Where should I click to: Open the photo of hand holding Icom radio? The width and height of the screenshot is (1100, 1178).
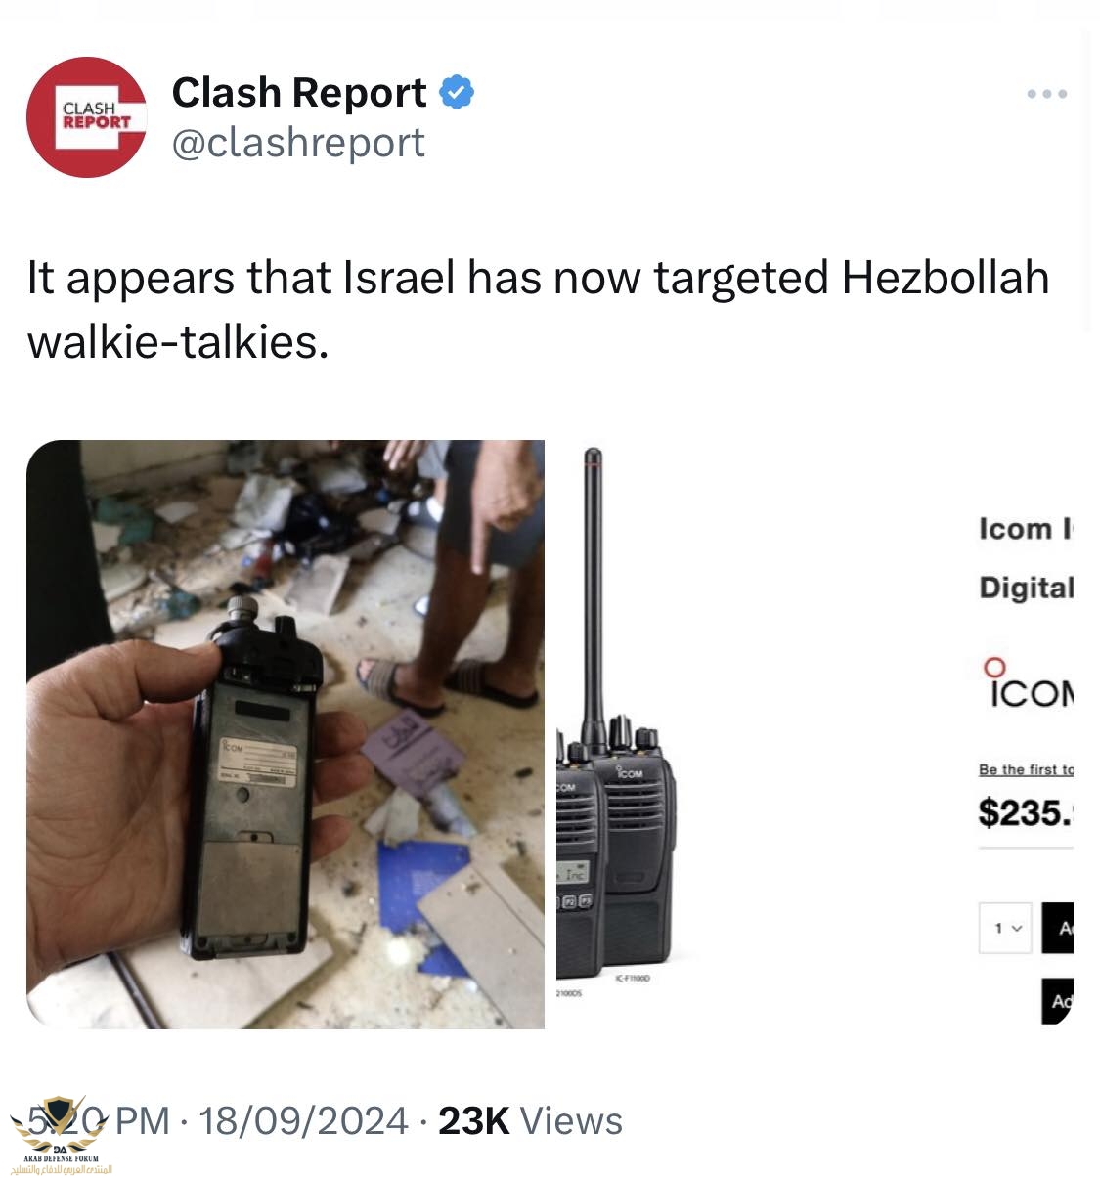(286, 734)
